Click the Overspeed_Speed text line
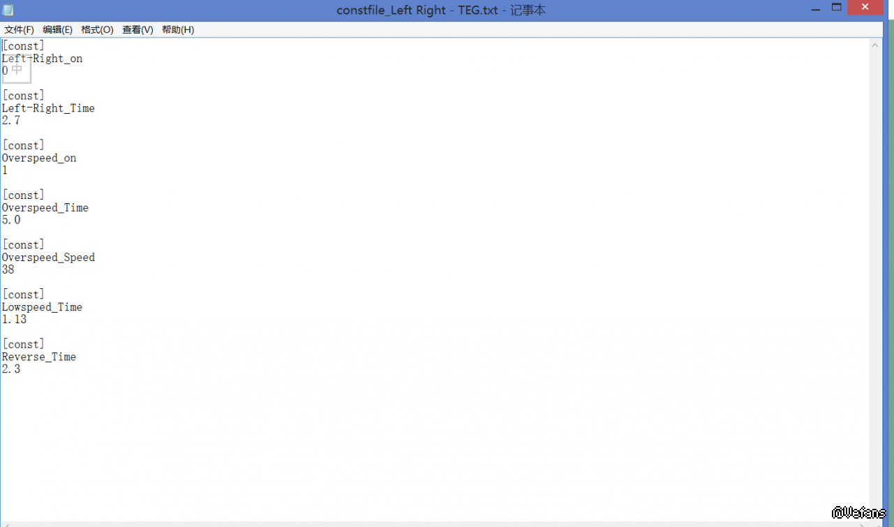Viewport: 894px width, 527px height. click(48, 258)
